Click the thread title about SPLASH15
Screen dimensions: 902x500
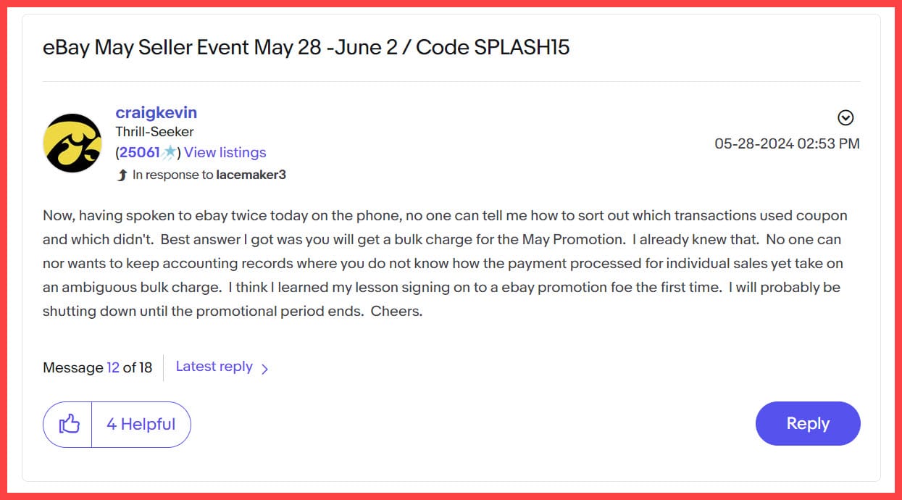tap(306, 48)
